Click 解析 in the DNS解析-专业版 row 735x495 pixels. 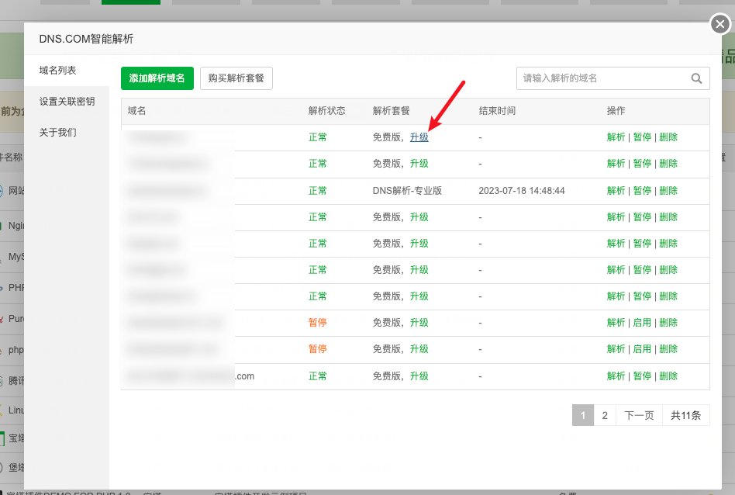[616, 191]
